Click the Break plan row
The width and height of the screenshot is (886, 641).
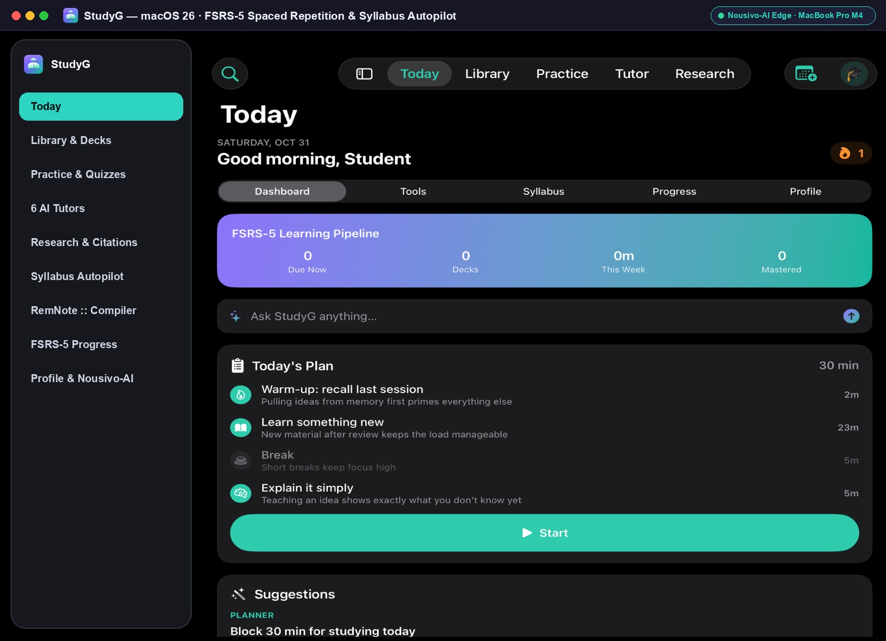coord(544,461)
